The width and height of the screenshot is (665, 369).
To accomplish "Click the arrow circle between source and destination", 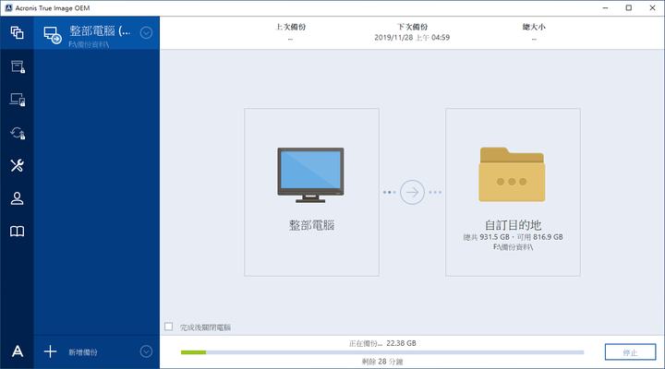I will 412,192.
